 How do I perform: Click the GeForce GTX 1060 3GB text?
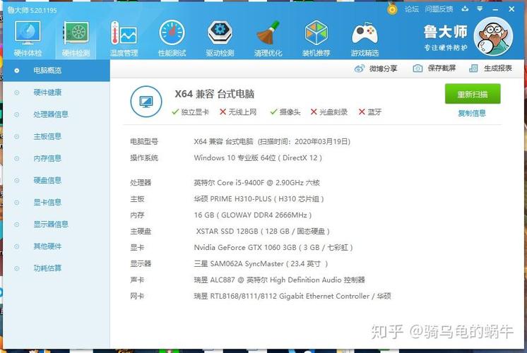tap(273, 248)
